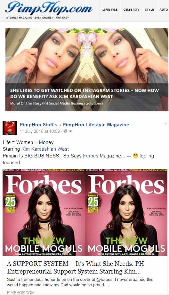The width and height of the screenshot is (169, 295).
Task: Open the CELEBRITY menu
Action: click(131, 10)
